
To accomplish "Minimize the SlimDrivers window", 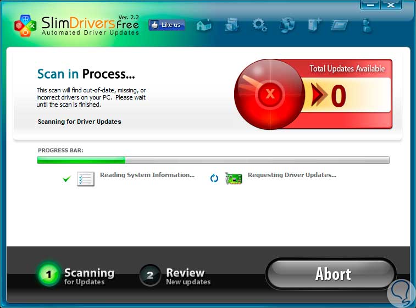I will point(370,5).
